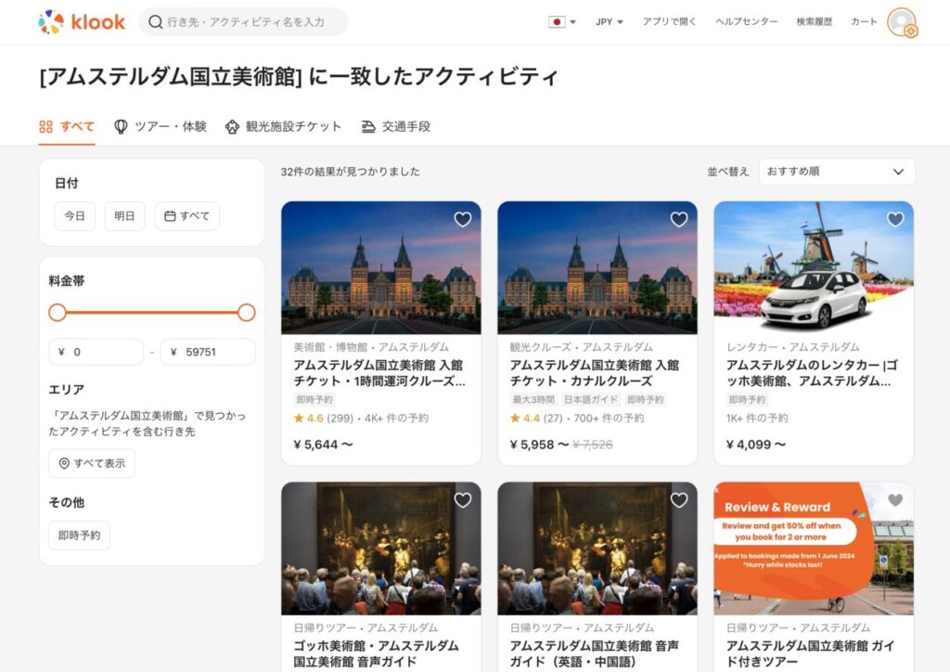Click the すべて表示 area button
Image resolution: width=950 pixels, height=672 pixels.
click(x=92, y=463)
